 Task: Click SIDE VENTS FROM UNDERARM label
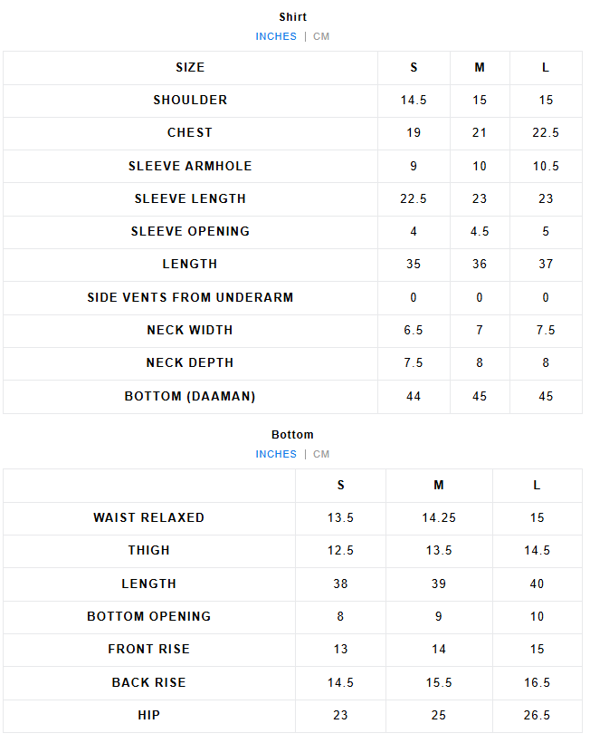(190, 297)
